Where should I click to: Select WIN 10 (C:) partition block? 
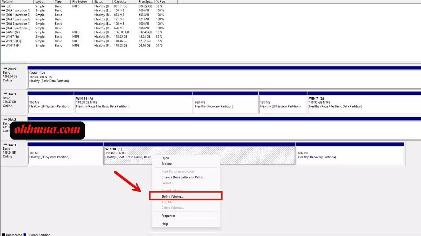click(x=199, y=153)
